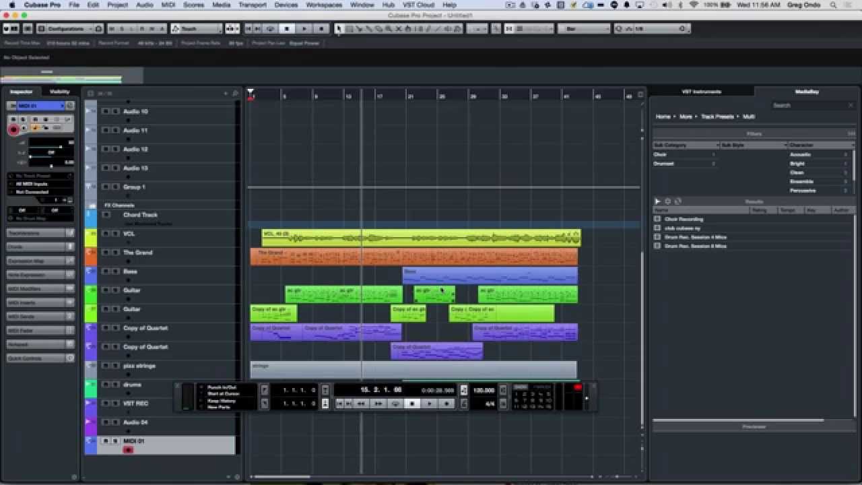Screen dimensions: 862x485
Task: Toggle record enable on MIDI 01 track
Action: pyautogui.click(x=128, y=449)
